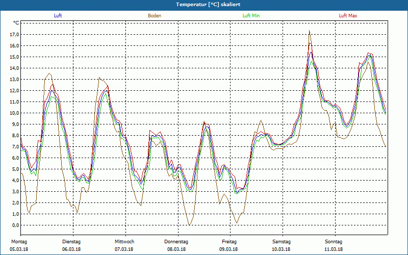Click the 14,0 y-axis value
The height and width of the screenshot is (255, 408).
[15, 68]
